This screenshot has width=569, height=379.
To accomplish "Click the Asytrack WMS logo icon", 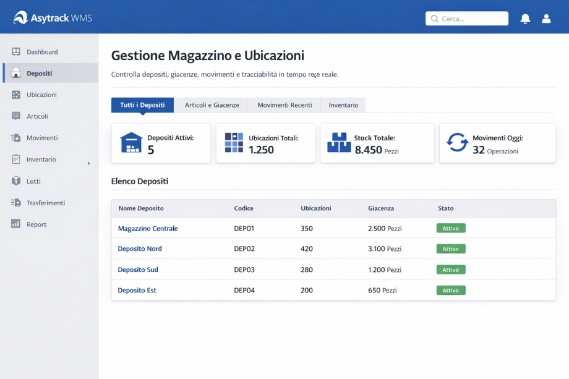I will pos(20,18).
